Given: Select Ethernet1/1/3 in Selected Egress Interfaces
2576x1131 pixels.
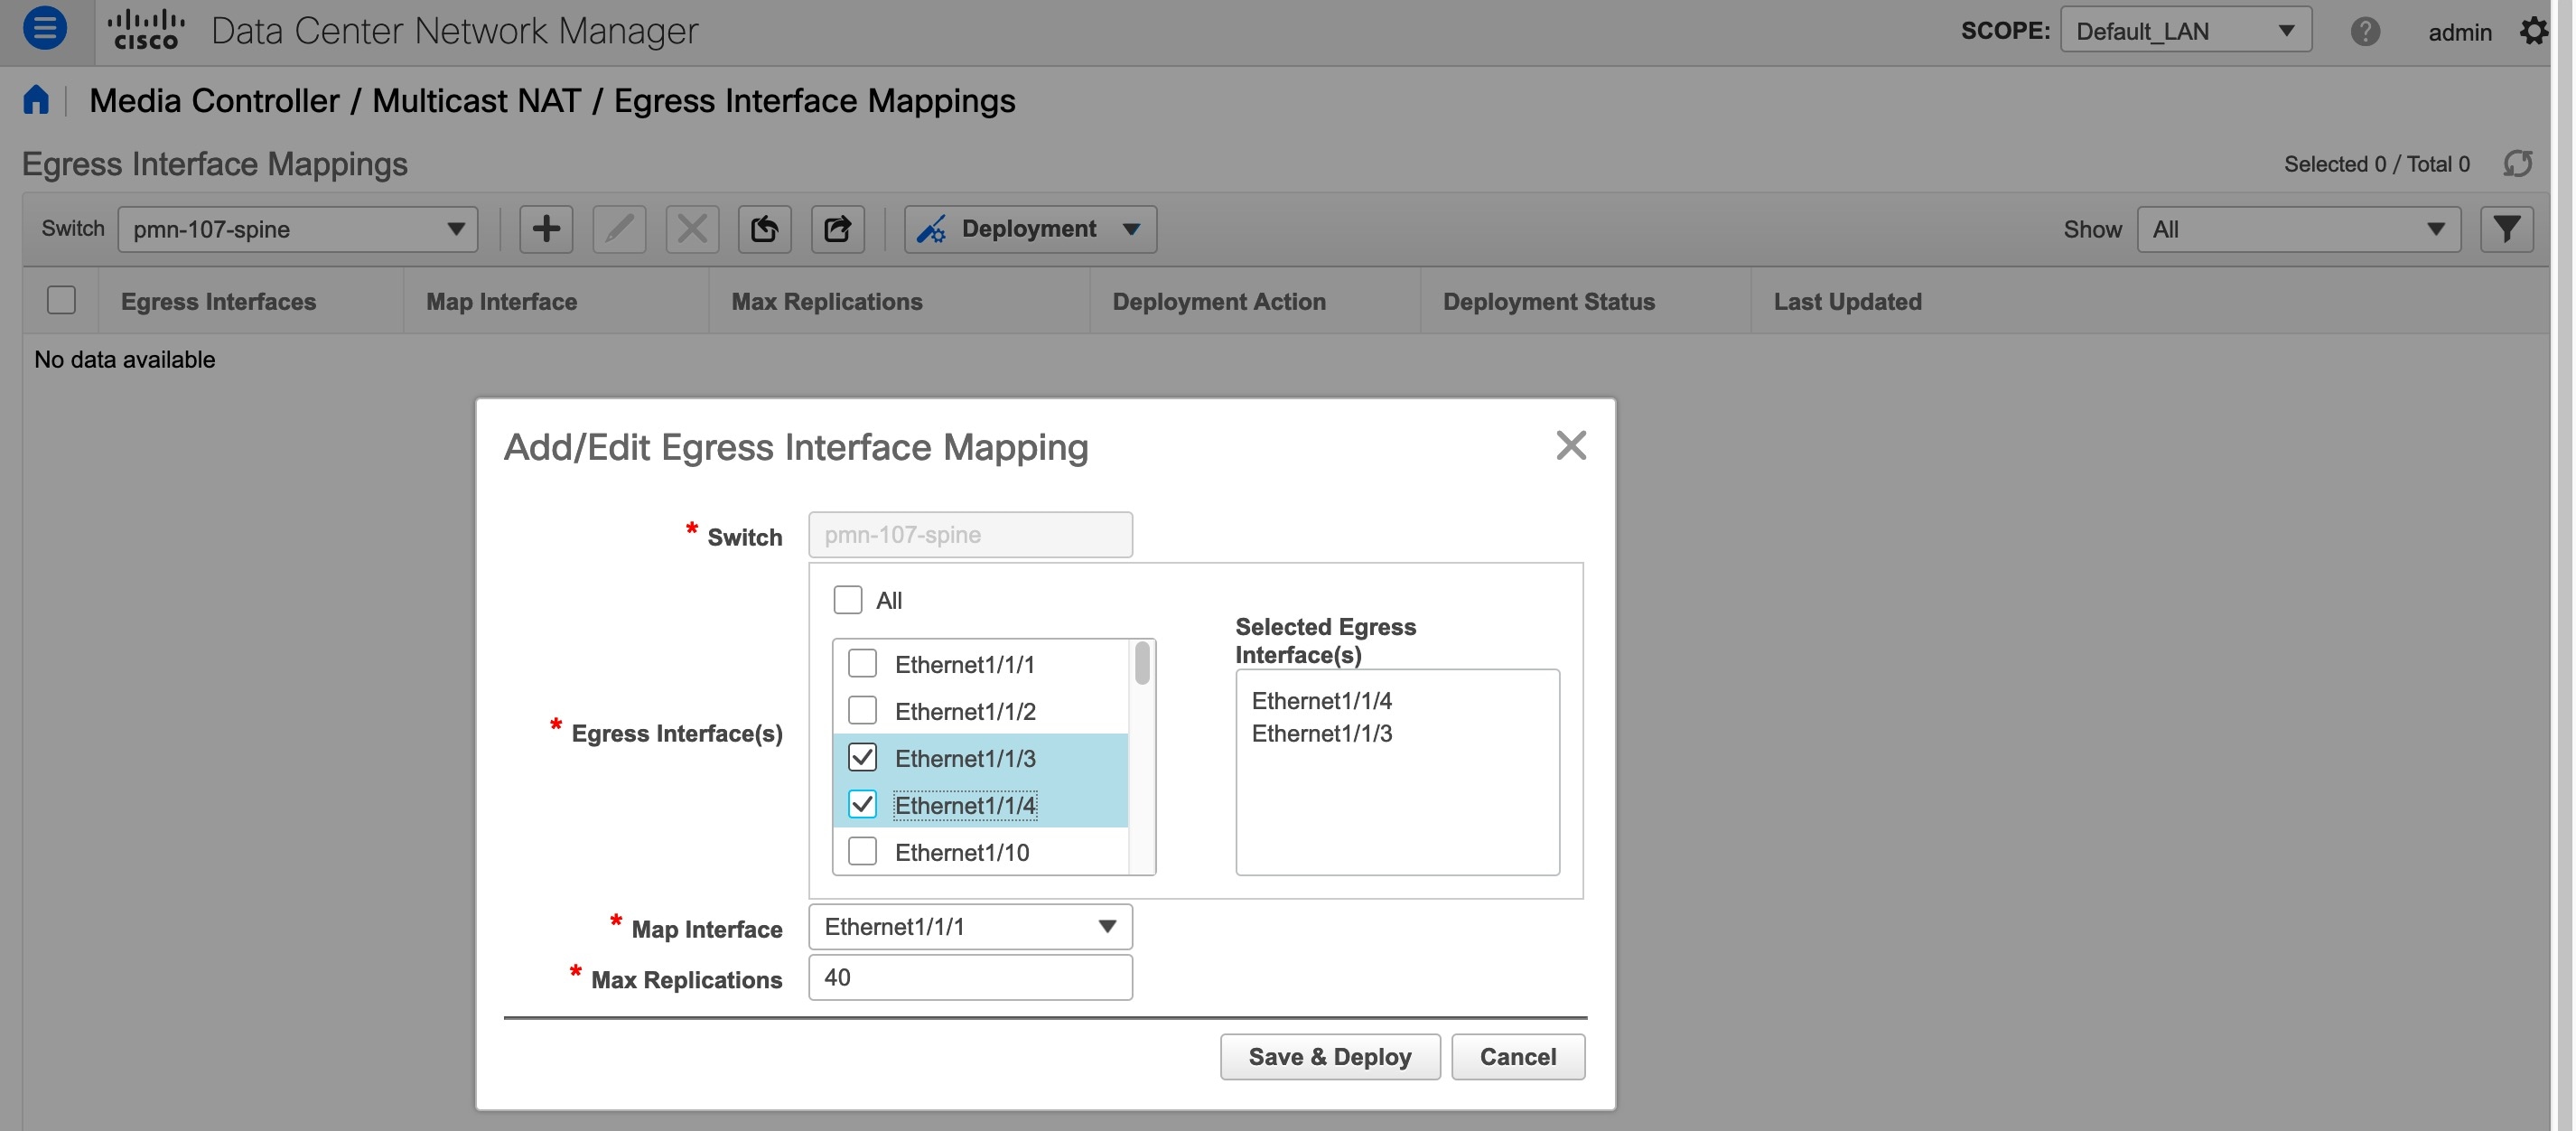Looking at the screenshot, I should tap(1321, 733).
